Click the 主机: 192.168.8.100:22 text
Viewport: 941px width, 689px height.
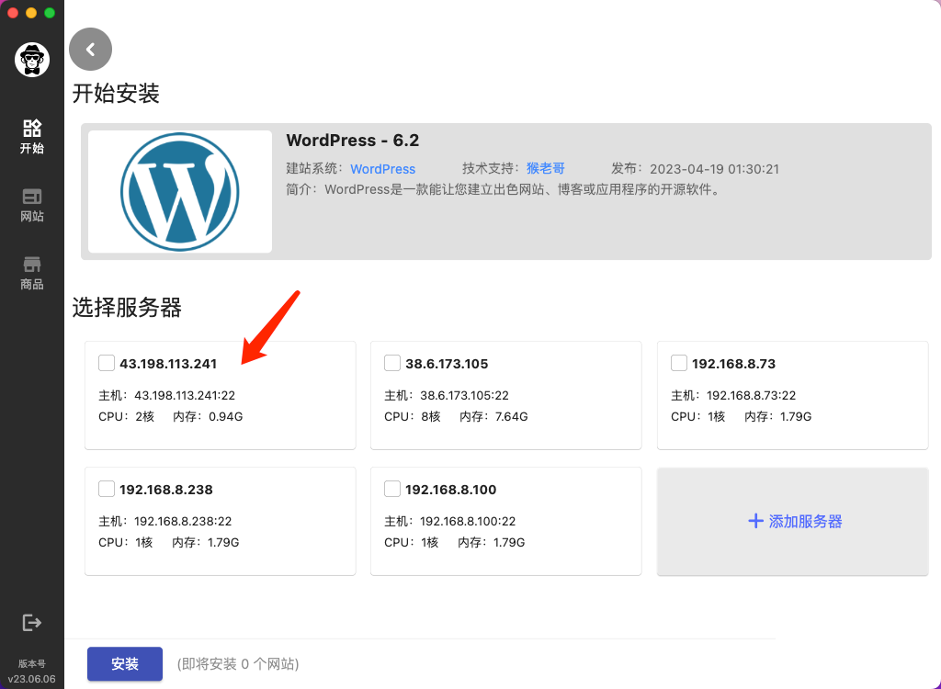pos(450,521)
